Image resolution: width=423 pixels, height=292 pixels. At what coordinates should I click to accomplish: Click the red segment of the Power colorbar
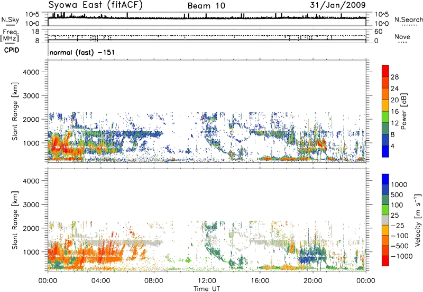pos(385,71)
